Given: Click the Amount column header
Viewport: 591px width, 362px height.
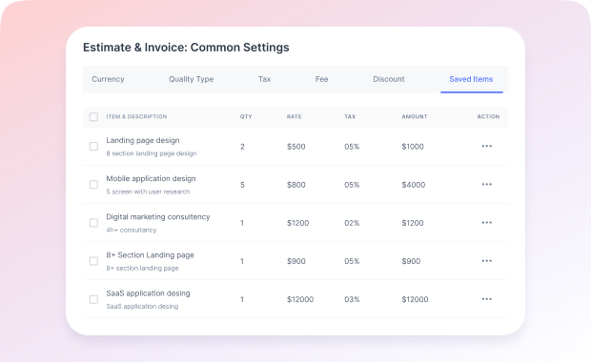Looking at the screenshot, I should pyautogui.click(x=415, y=117).
